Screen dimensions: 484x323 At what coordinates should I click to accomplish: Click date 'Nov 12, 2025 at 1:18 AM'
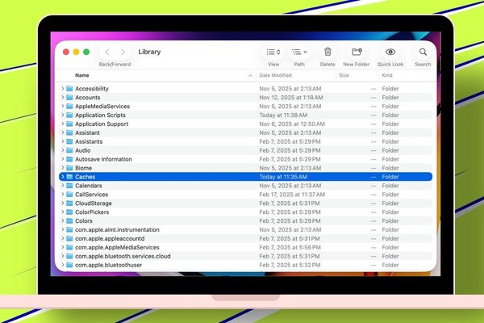[291, 98]
